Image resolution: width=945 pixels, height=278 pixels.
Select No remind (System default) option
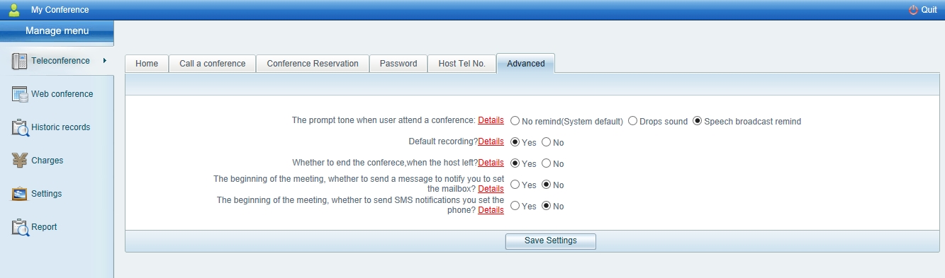point(515,121)
